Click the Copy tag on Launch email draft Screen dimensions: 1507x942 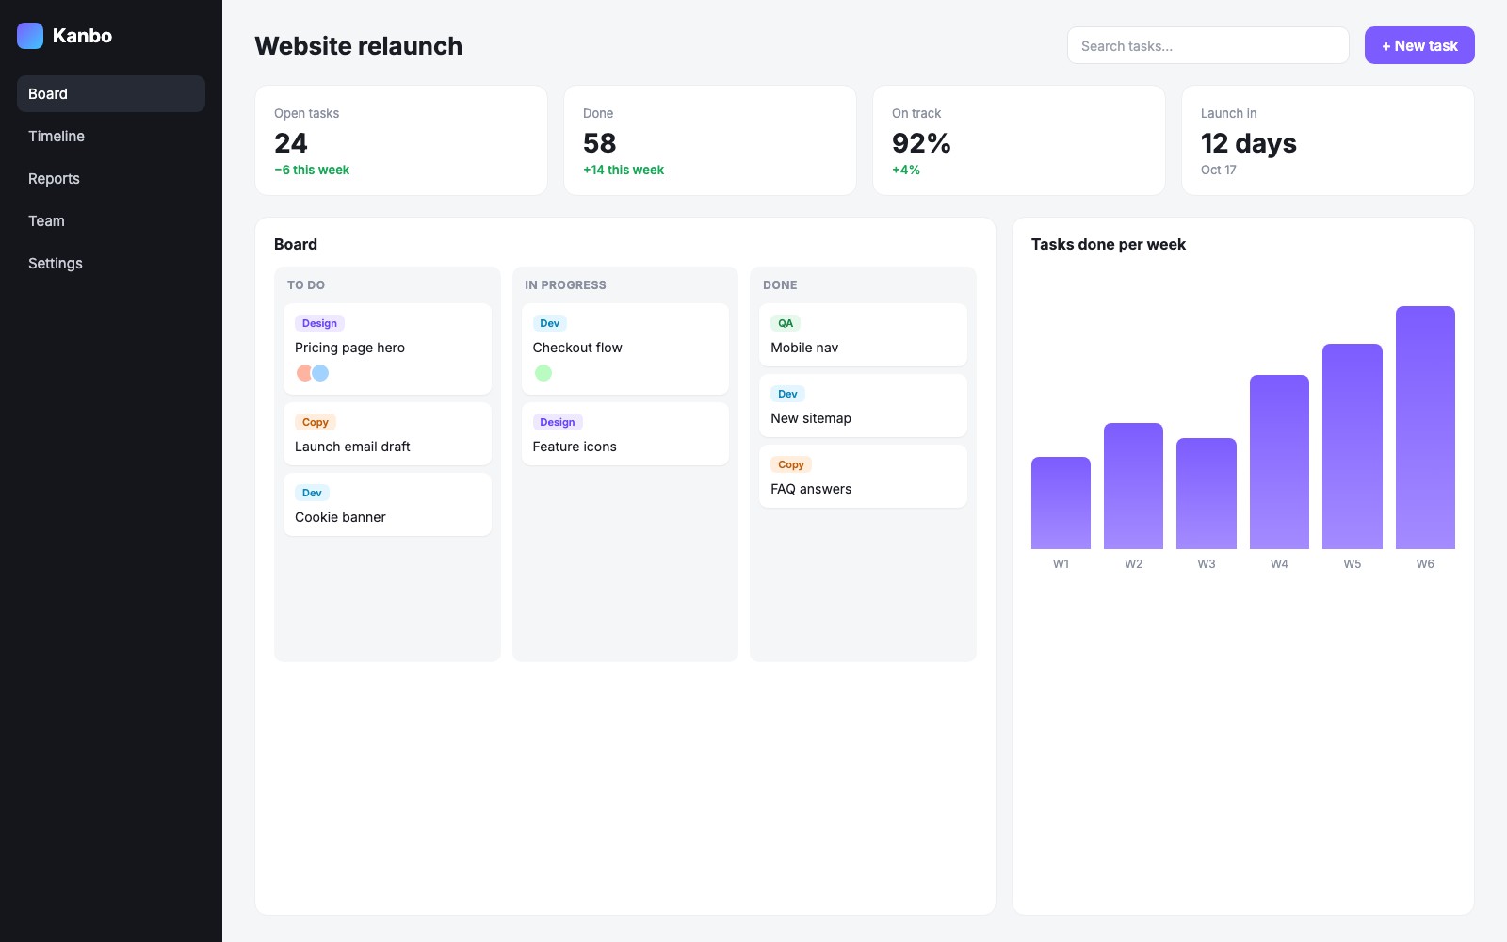pyautogui.click(x=316, y=422)
